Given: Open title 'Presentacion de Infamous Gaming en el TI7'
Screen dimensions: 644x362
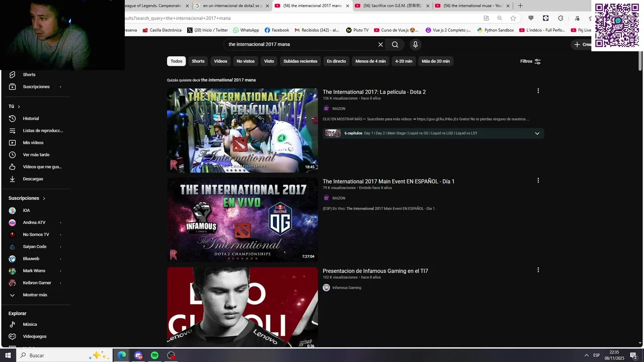Looking at the screenshot, I should (x=375, y=271).
